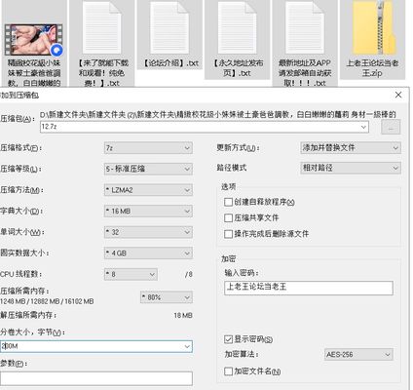The width and height of the screenshot is (413, 390).
Task: Tick the 压缩共享文件 checkbox
Action: tap(228, 217)
